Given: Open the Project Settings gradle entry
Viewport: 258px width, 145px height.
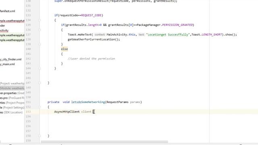Looking at the screenshot, I should coord(12,108).
